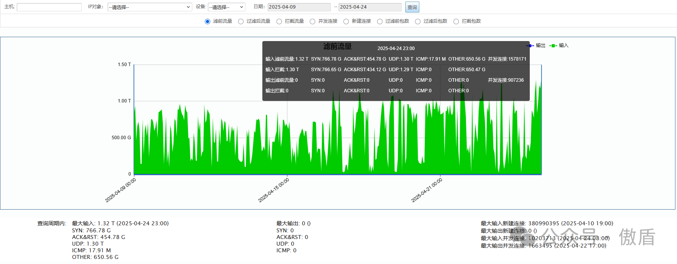
Task: Open the end date field 2025-04-24
Action: pyautogui.click(x=370, y=7)
